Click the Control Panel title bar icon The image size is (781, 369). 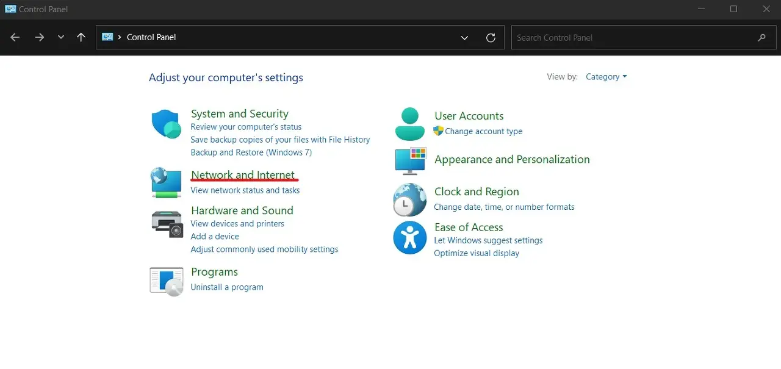10,9
